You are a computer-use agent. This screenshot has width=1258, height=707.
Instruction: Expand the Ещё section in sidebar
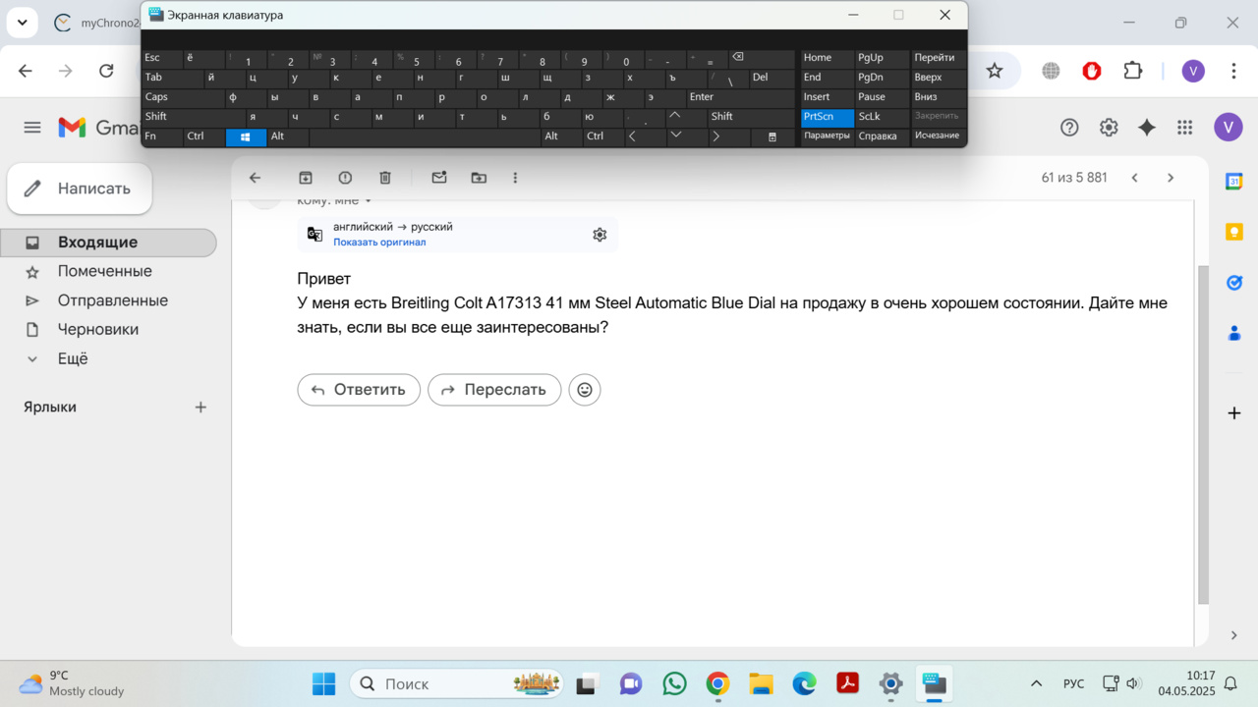(73, 359)
